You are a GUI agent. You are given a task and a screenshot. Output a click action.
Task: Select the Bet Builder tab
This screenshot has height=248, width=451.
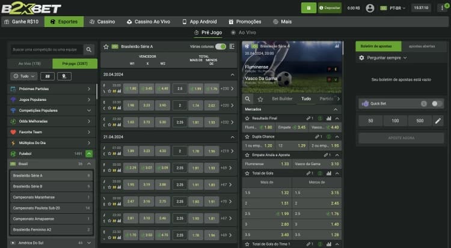pyautogui.click(x=282, y=98)
